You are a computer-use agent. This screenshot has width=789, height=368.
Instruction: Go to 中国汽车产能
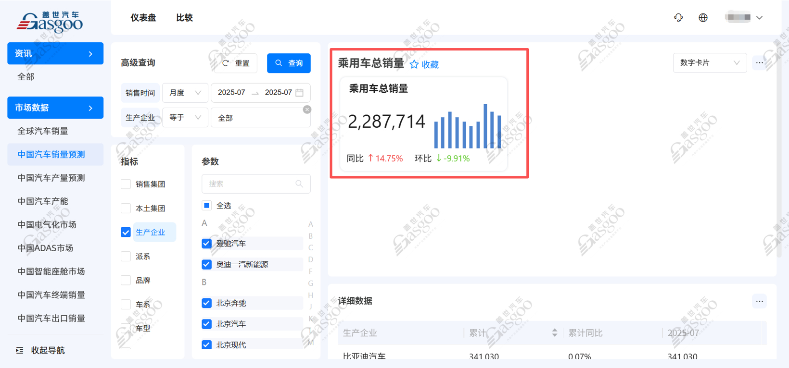coord(43,201)
